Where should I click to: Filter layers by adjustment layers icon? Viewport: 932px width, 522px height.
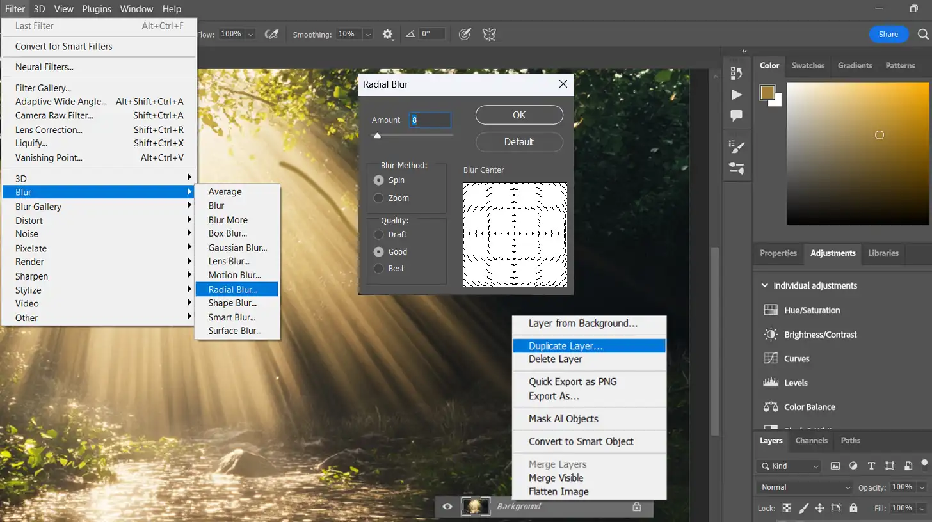pos(853,466)
